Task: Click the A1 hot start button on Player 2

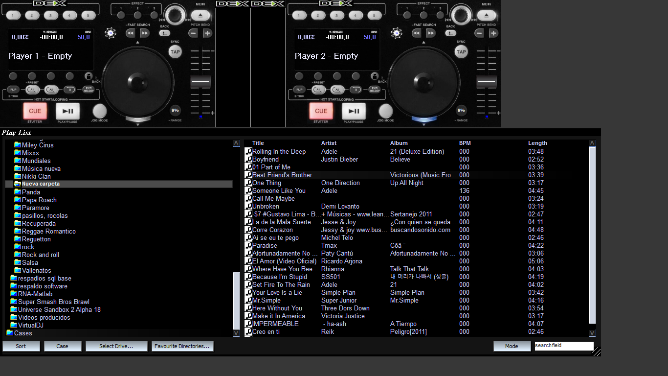Action: click(318, 90)
